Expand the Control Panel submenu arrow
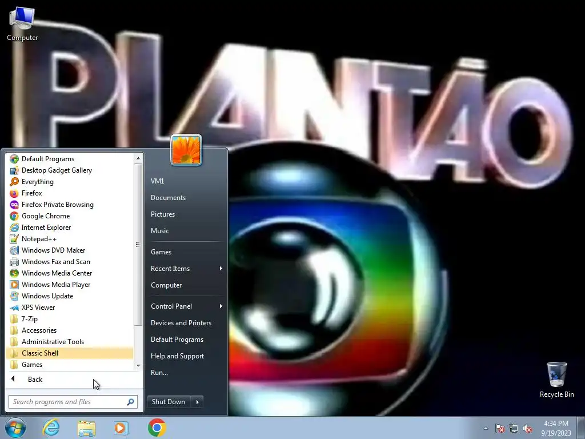Viewport: 585px width, 439px height. point(221,306)
